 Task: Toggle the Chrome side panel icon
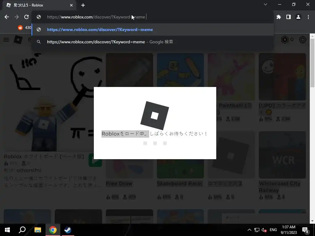(x=289, y=17)
